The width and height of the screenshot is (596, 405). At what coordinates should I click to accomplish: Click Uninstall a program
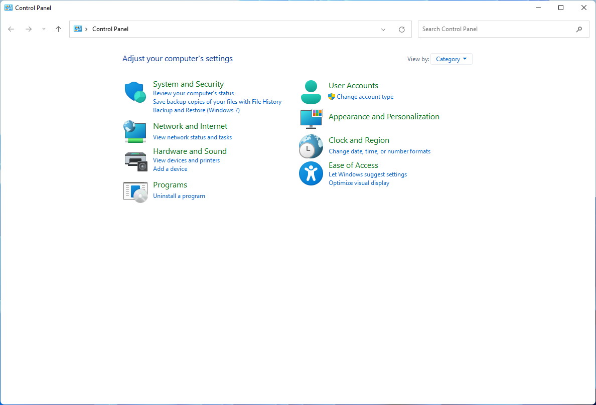[x=179, y=196]
